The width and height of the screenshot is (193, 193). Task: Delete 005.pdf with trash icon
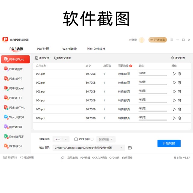click(x=180, y=109)
